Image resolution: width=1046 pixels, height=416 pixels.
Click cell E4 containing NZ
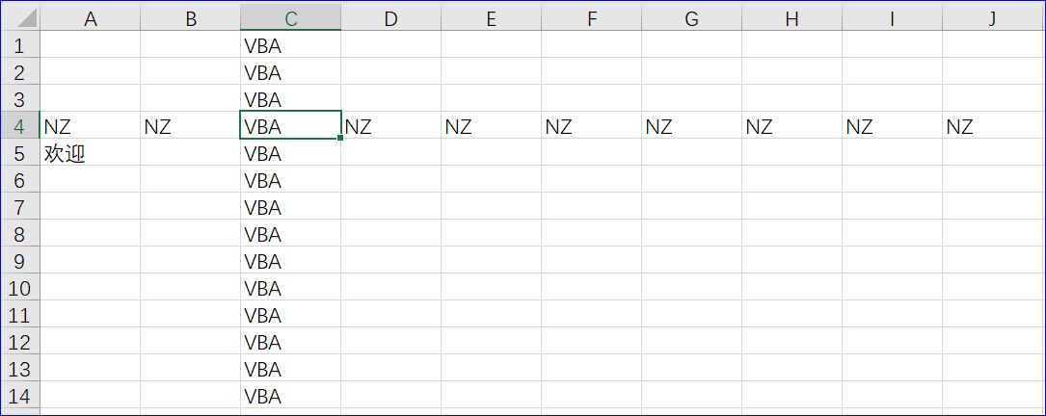[491, 125]
